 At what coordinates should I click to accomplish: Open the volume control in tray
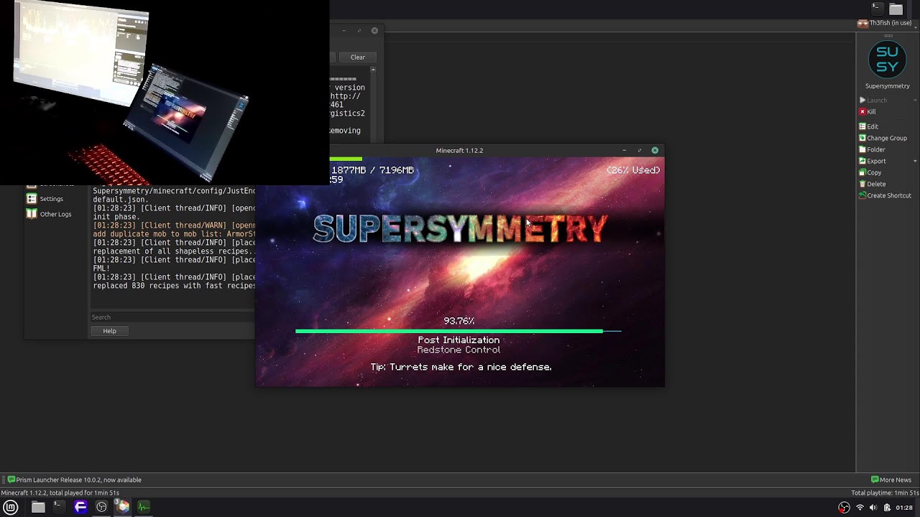coord(873,508)
